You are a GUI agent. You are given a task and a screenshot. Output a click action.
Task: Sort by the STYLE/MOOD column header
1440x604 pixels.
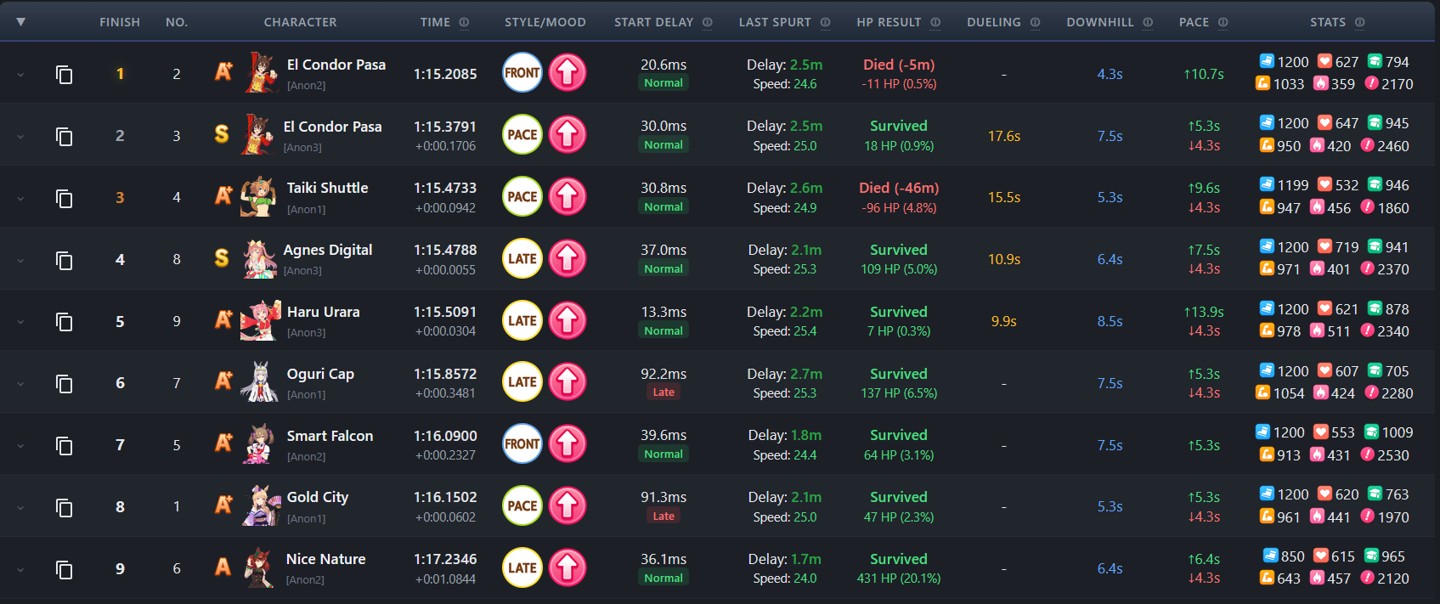click(x=545, y=22)
